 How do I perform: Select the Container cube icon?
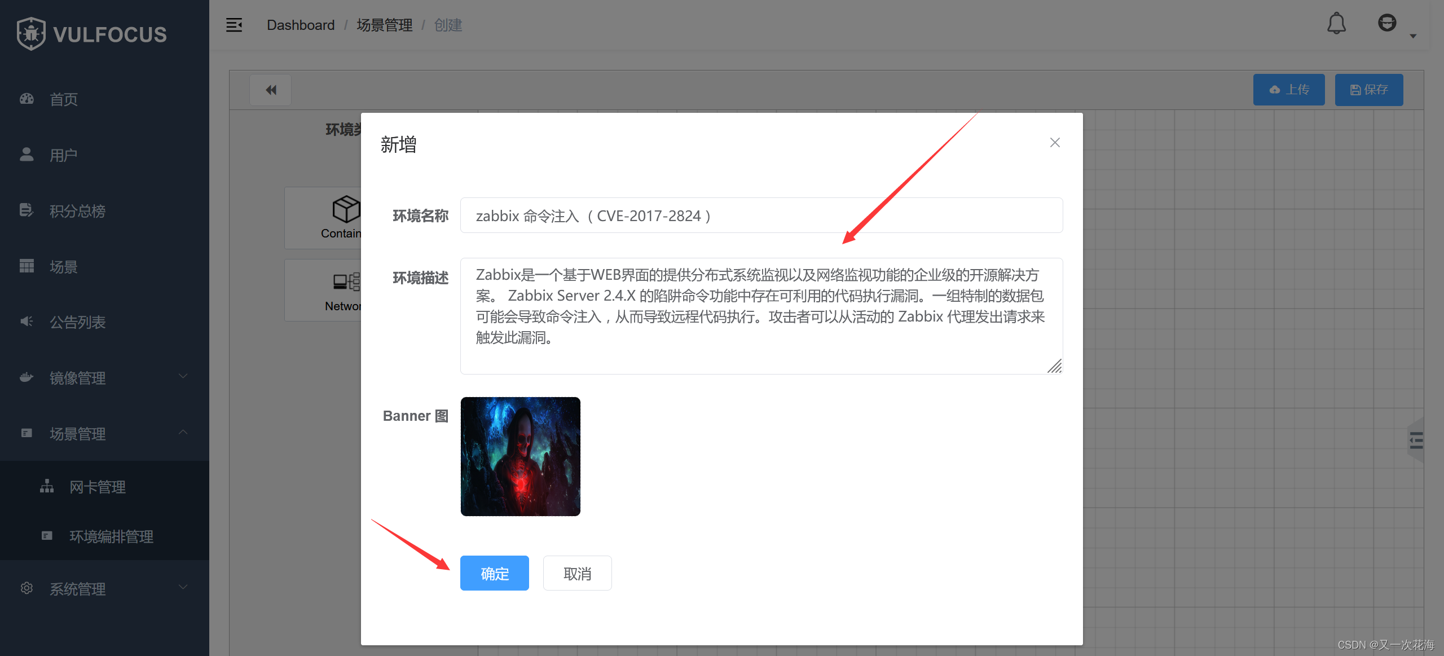point(345,209)
